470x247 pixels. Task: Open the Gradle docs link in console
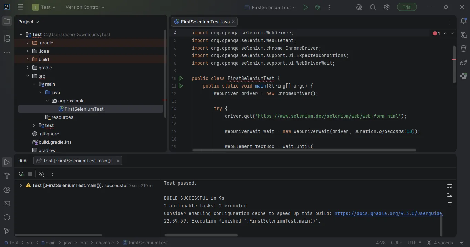coord(388,213)
